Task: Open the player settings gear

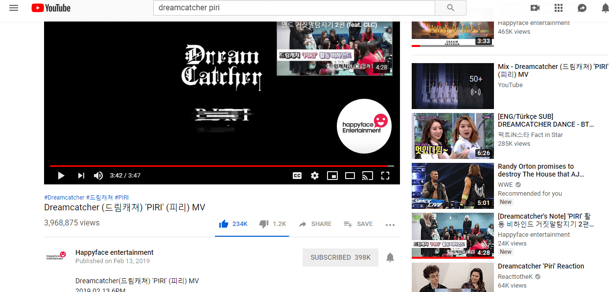Action: pyautogui.click(x=315, y=176)
